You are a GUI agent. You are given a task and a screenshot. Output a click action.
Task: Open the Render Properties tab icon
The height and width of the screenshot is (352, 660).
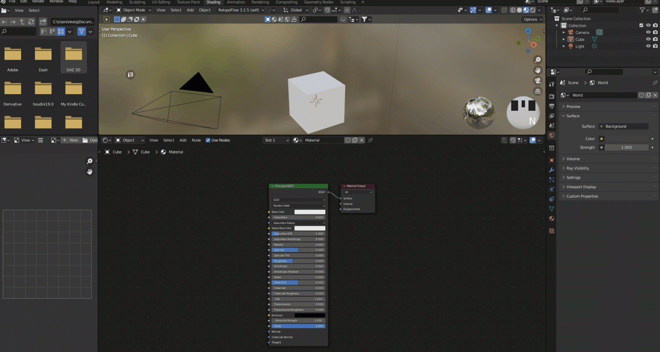tap(552, 96)
